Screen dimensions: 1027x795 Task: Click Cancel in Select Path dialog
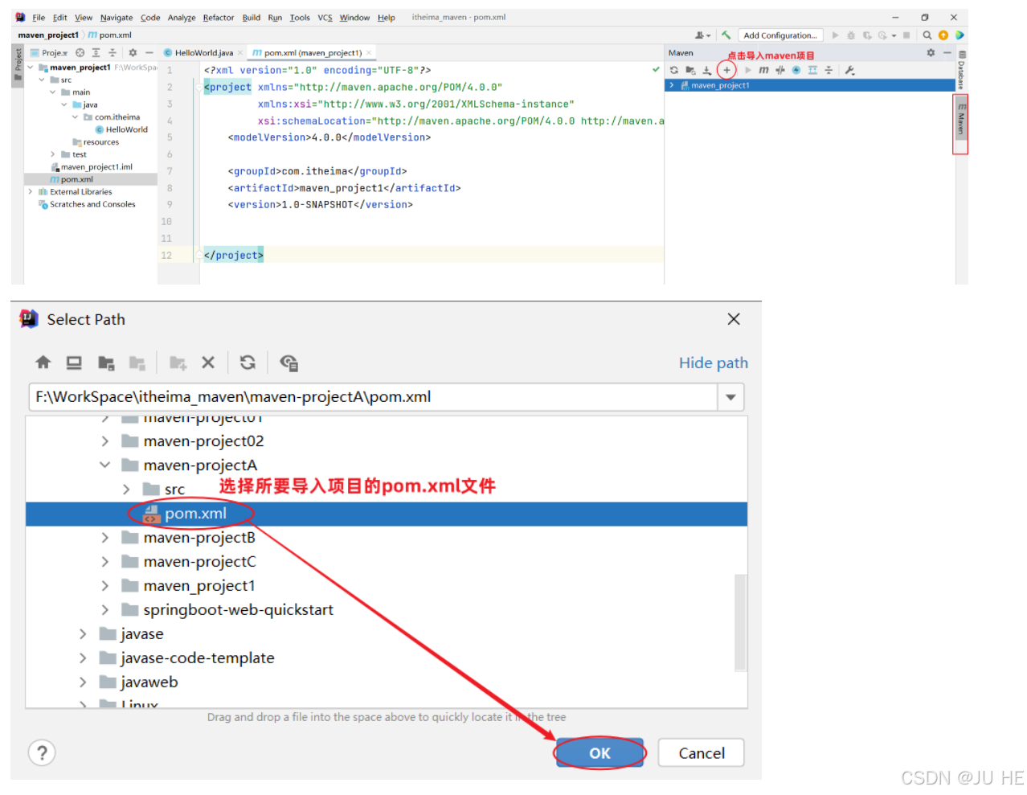point(701,752)
